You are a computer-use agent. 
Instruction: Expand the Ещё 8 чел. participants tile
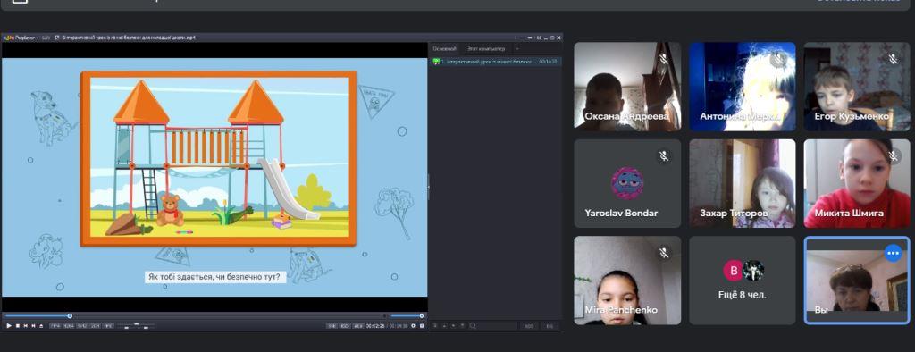click(743, 281)
